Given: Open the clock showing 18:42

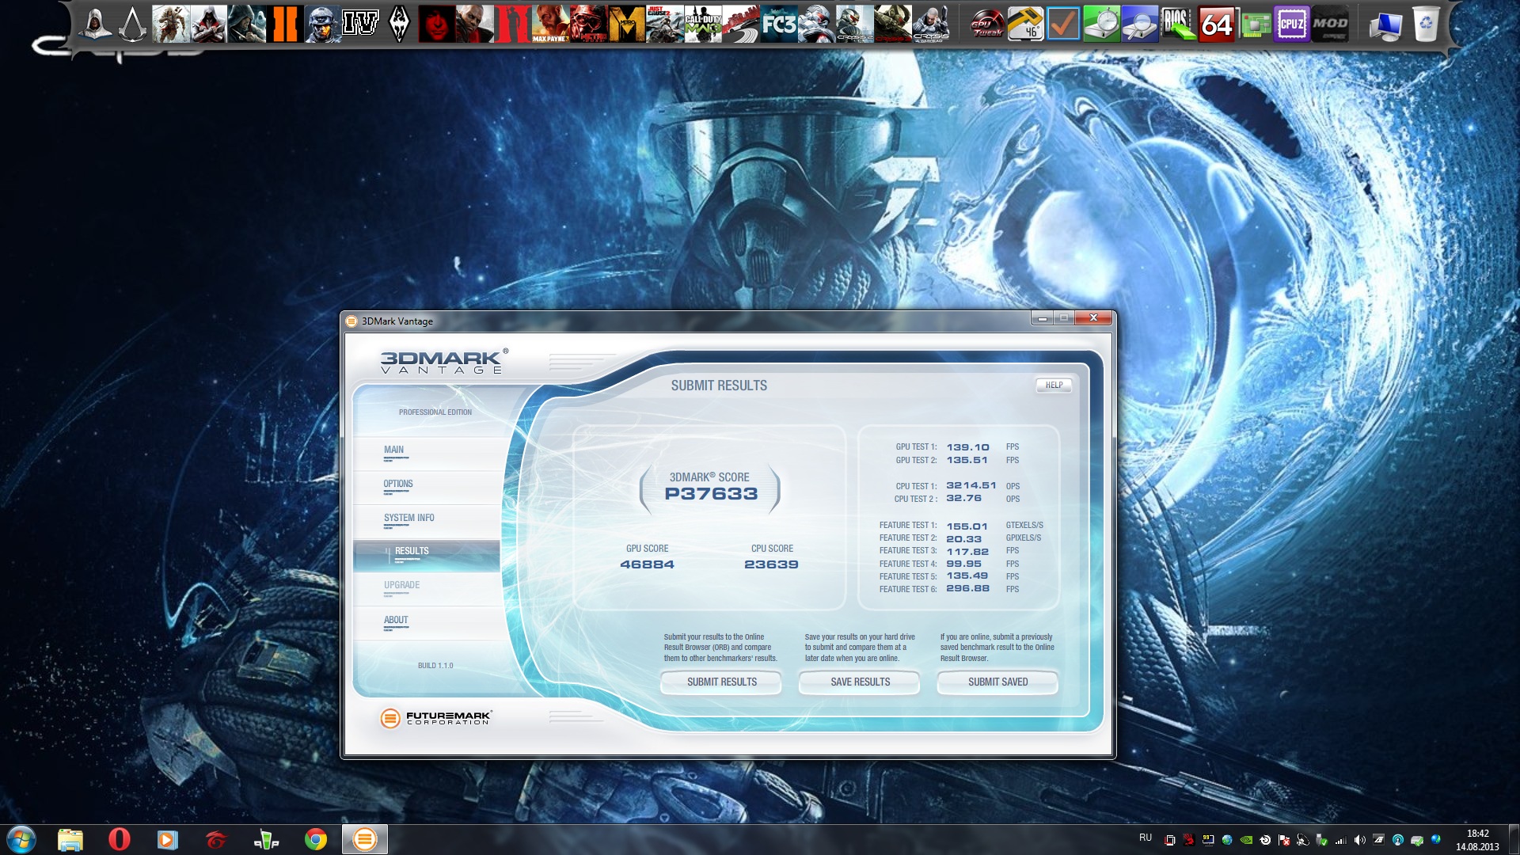Looking at the screenshot, I should [x=1477, y=840].
